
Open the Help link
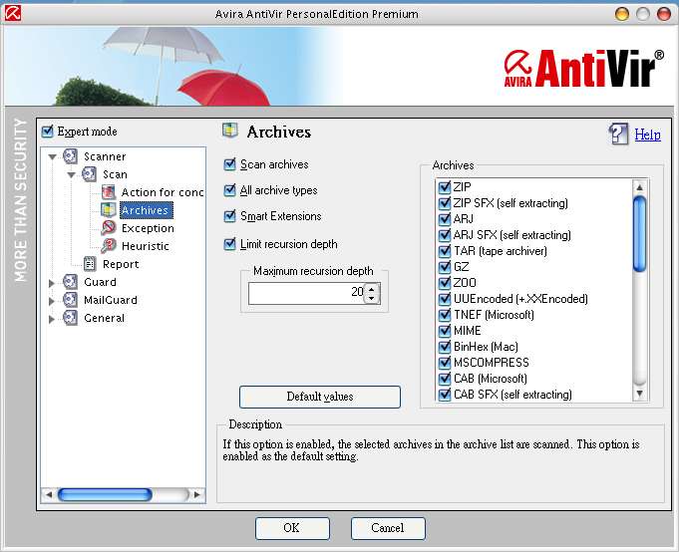coord(647,135)
